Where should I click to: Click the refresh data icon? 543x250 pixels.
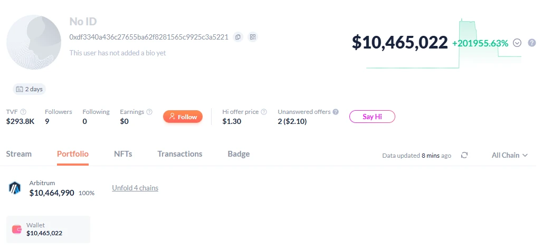(x=464, y=155)
